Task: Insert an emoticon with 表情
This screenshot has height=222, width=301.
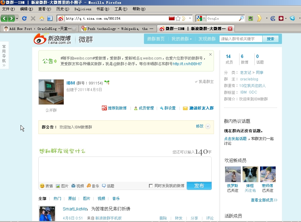Action: [x=46, y=186]
